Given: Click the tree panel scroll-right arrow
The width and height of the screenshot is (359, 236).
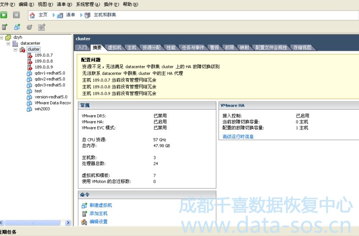Looking at the screenshot, I should pyautogui.click(x=68, y=223).
